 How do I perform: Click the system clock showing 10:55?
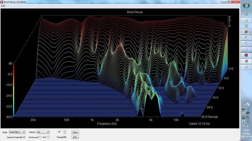(246, 130)
